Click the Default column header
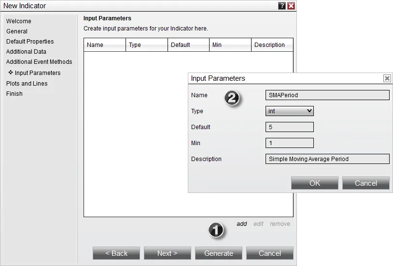The image size is (393, 266). pyautogui.click(x=188, y=44)
